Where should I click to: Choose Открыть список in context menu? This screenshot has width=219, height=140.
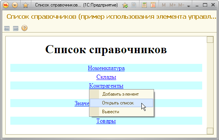[122, 103]
